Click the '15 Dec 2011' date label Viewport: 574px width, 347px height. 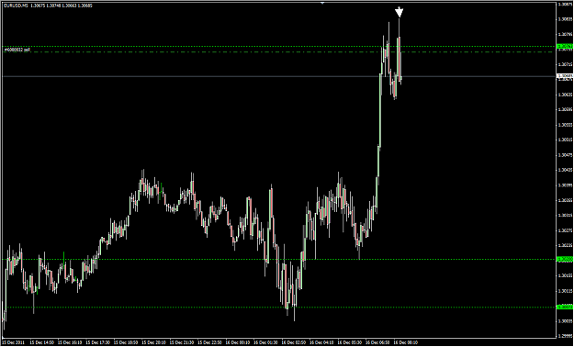tap(15, 343)
